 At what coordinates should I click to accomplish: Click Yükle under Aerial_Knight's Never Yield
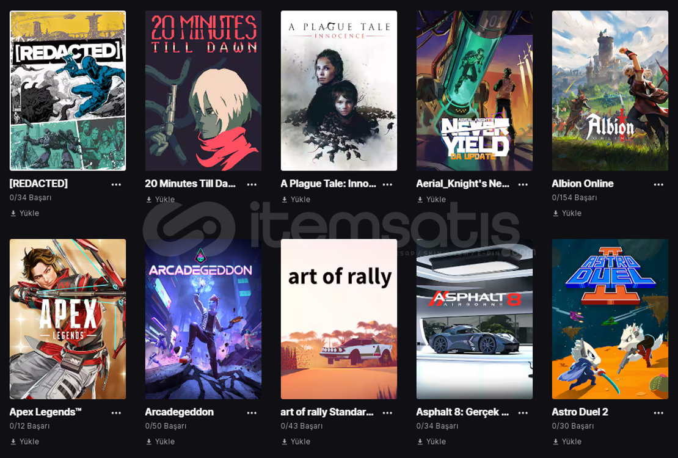[x=431, y=199]
